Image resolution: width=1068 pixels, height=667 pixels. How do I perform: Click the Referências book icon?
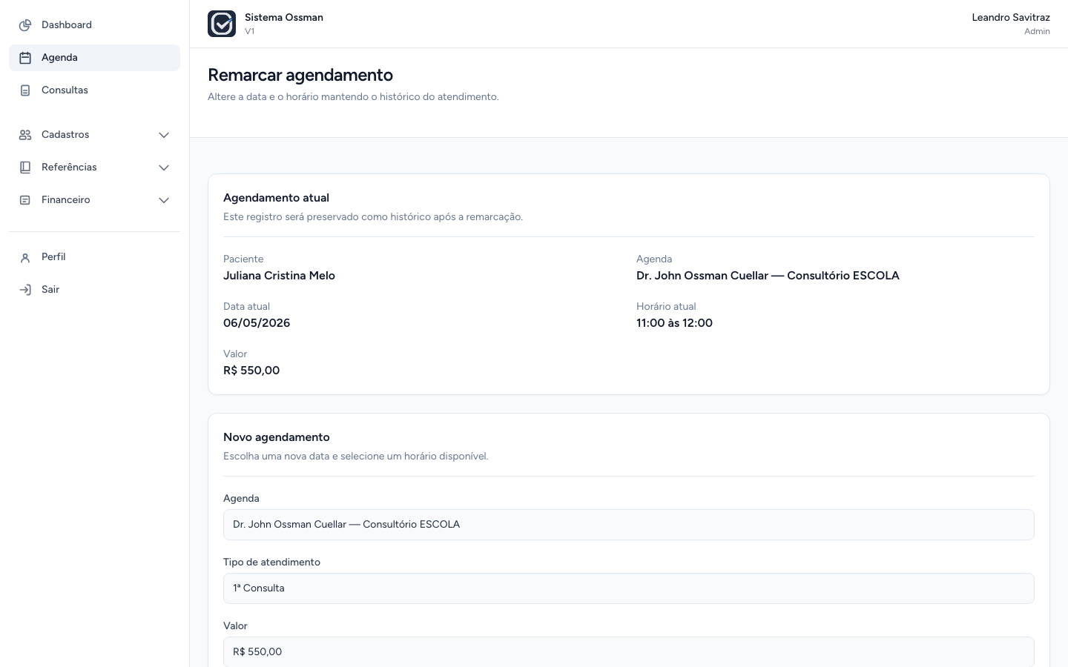pos(25,167)
